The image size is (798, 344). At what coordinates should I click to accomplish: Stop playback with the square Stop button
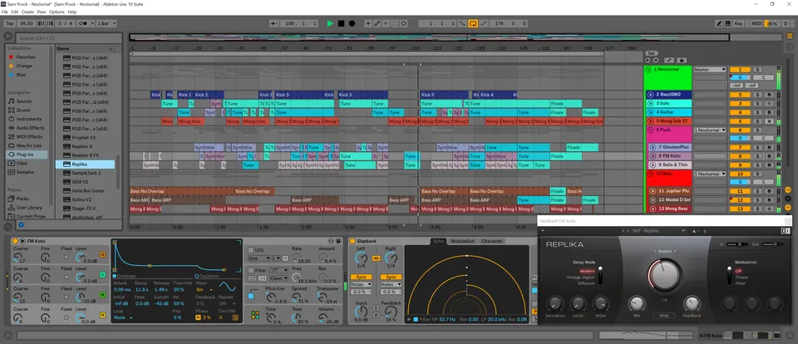pyautogui.click(x=341, y=23)
